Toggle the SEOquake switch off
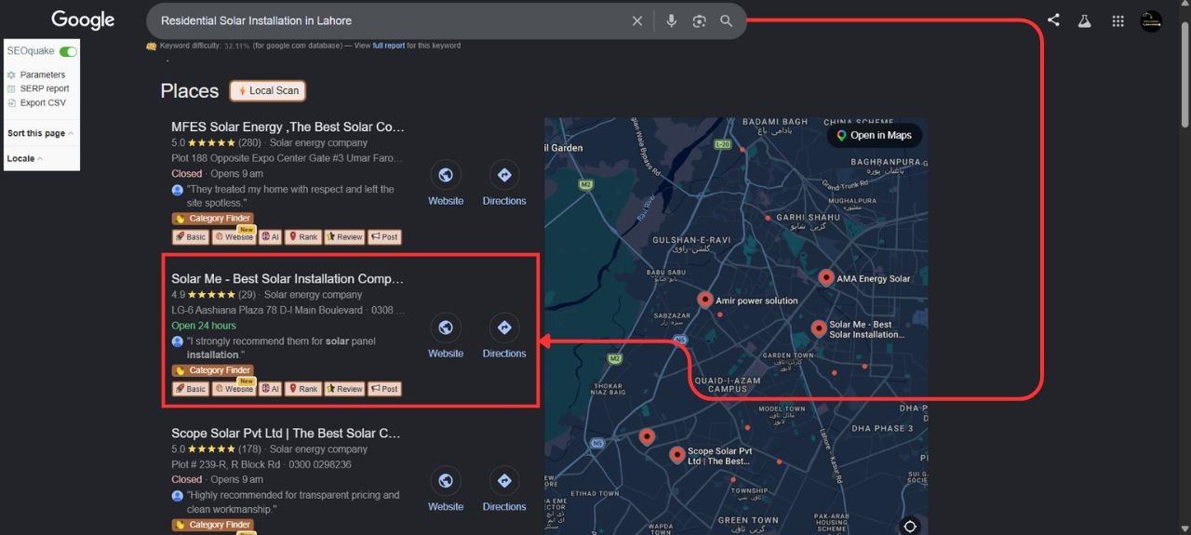This screenshot has height=535, width=1191. [x=68, y=51]
